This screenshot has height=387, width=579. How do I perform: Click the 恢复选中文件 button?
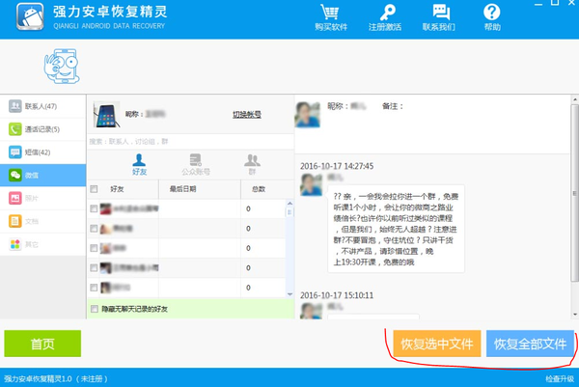point(437,344)
